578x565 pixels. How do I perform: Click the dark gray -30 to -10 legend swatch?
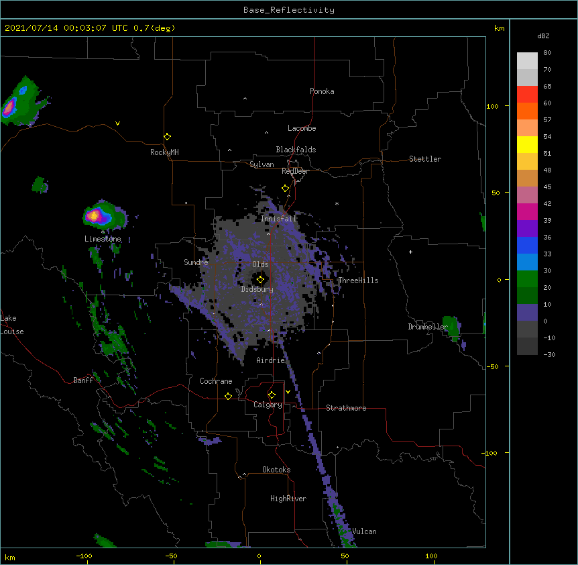[x=527, y=346]
